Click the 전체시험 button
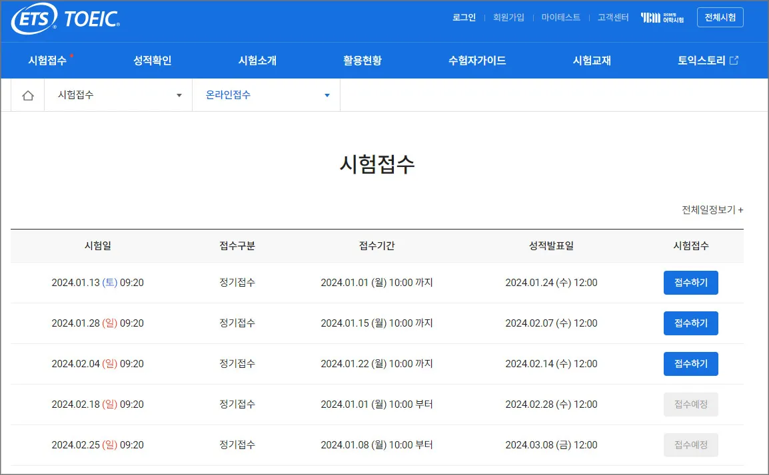This screenshot has width=769, height=475. (x=720, y=17)
